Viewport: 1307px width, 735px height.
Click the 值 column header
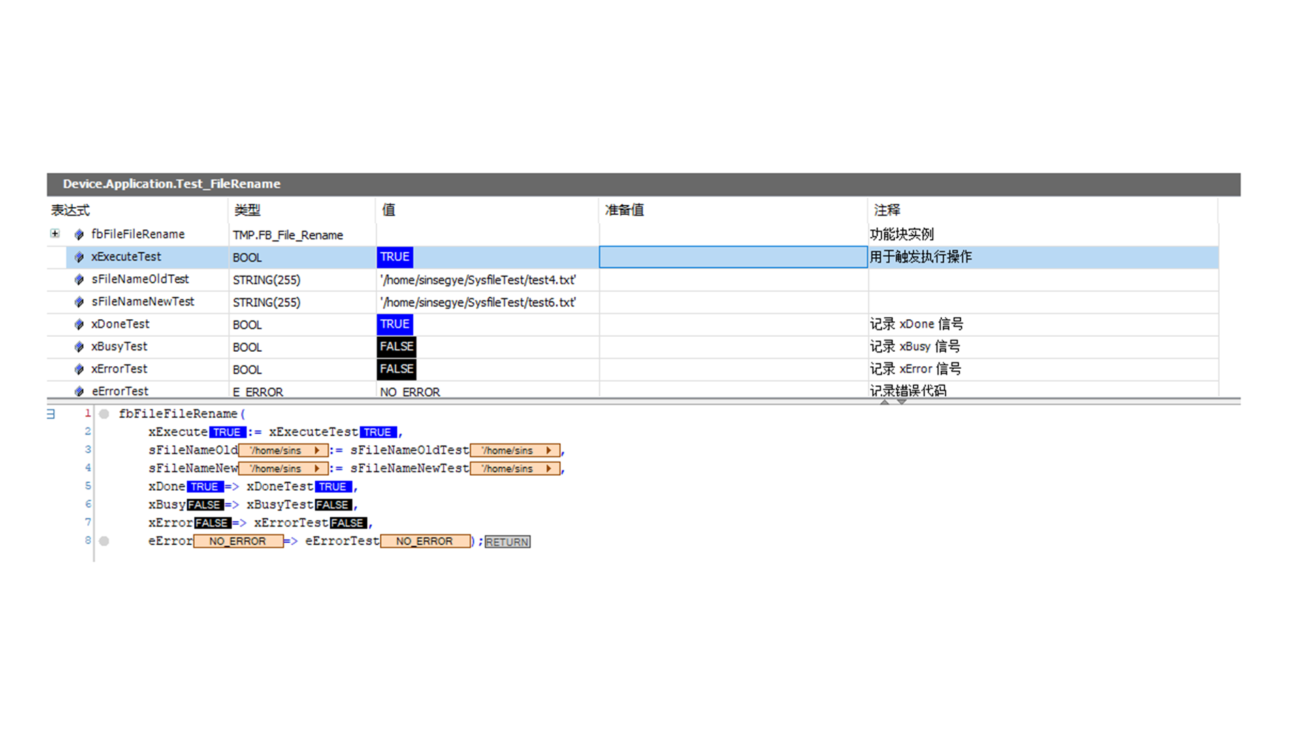487,210
